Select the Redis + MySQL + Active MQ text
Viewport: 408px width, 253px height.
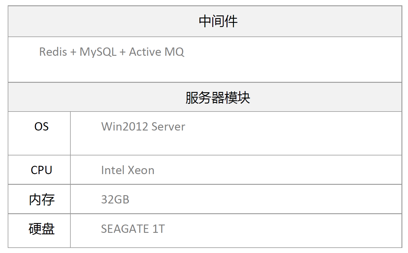coord(112,52)
